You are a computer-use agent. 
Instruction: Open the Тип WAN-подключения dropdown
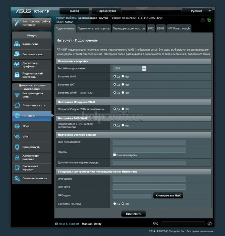coord(129,68)
